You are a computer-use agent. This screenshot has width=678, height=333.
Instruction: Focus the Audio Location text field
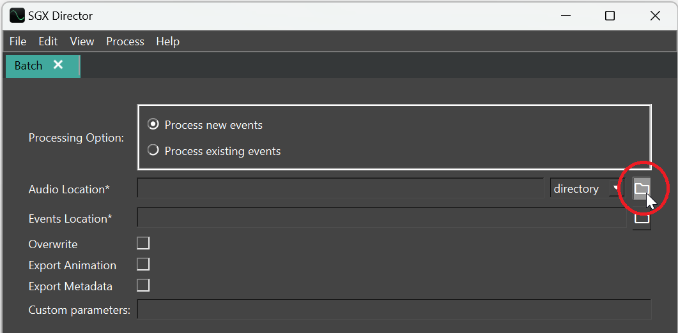[340, 189]
